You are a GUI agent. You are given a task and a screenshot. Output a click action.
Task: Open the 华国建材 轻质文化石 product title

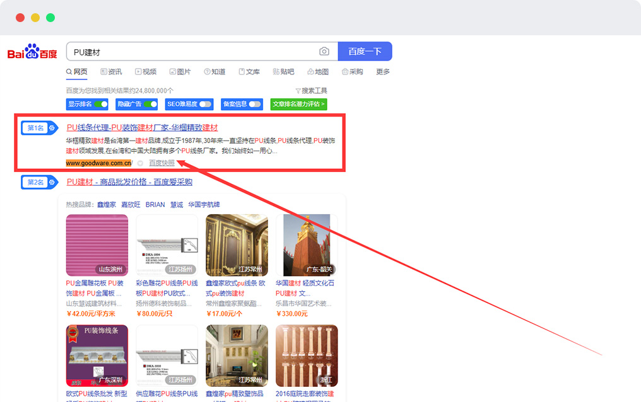[305, 288]
